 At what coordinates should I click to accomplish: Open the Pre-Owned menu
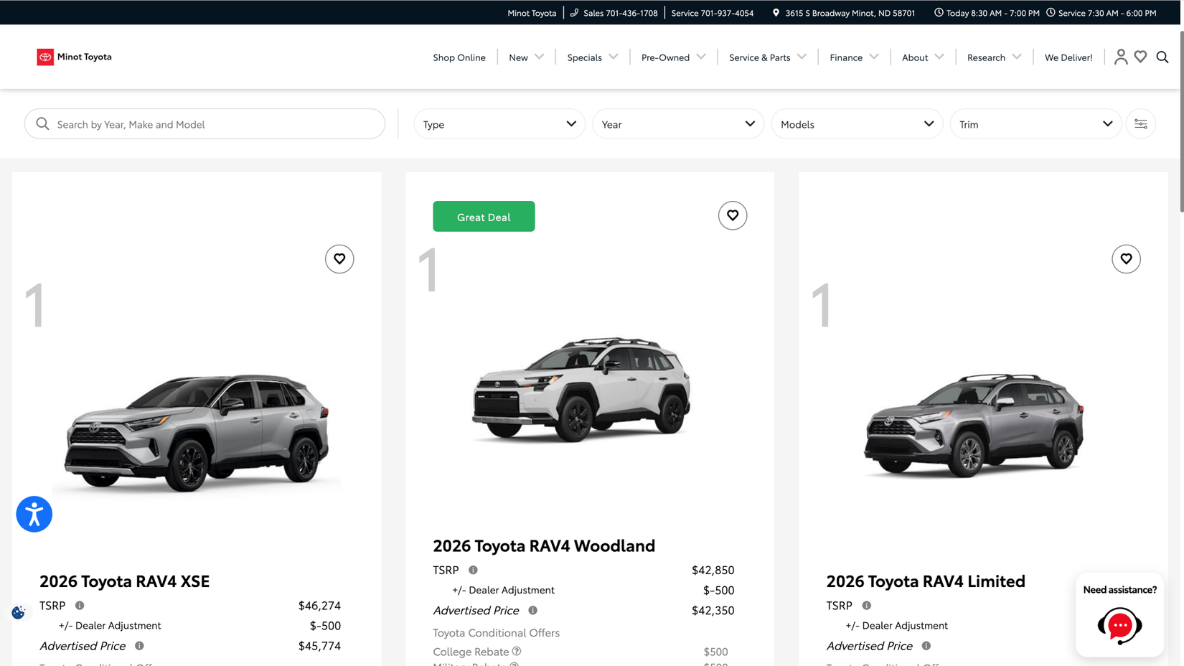click(665, 57)
